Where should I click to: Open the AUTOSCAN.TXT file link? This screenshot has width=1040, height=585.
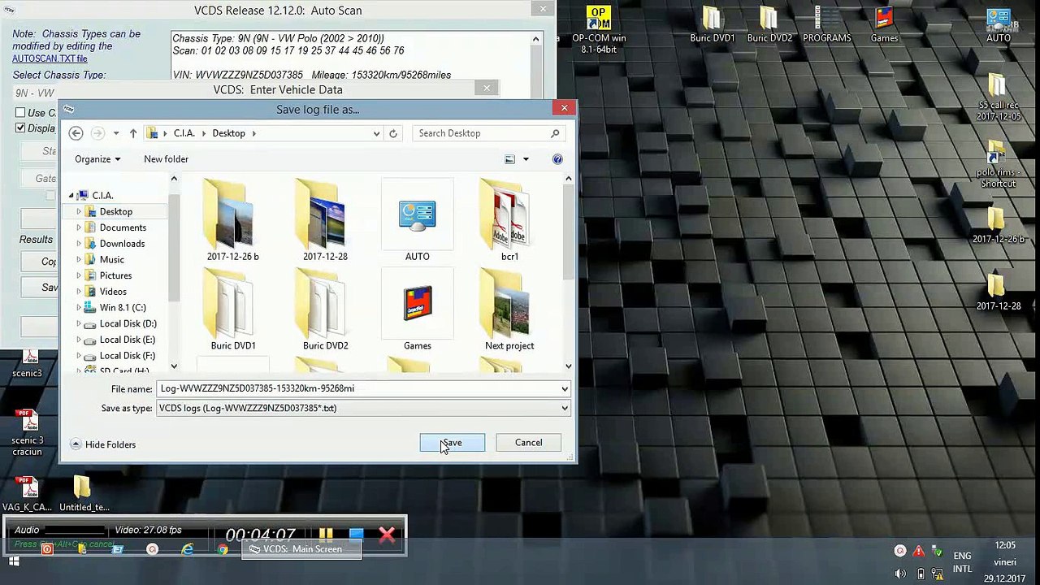pos(50,58)
